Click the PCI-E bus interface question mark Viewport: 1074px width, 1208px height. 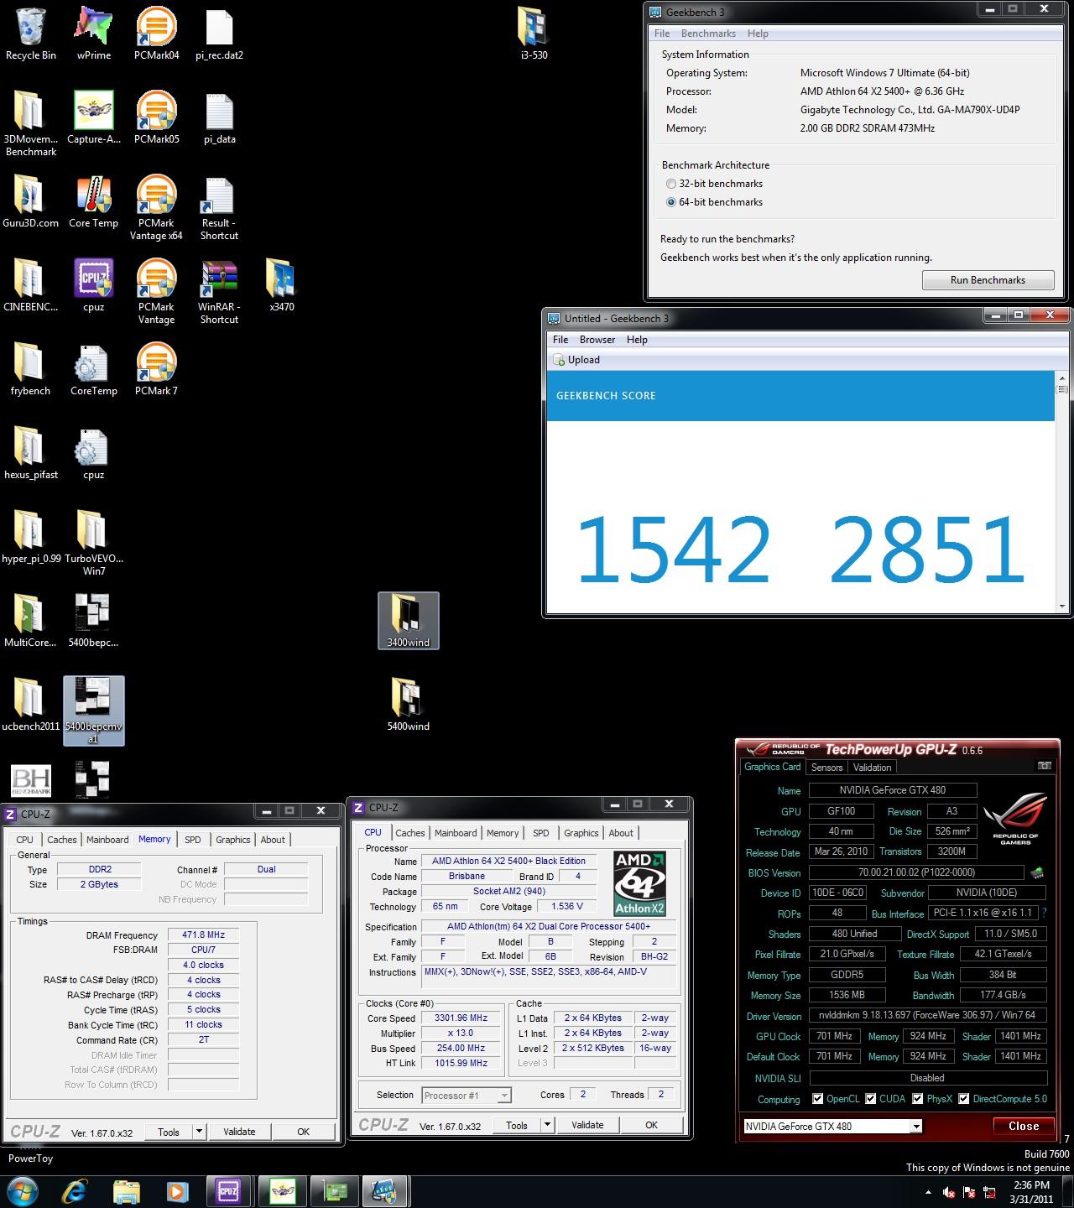(1045, 914)
